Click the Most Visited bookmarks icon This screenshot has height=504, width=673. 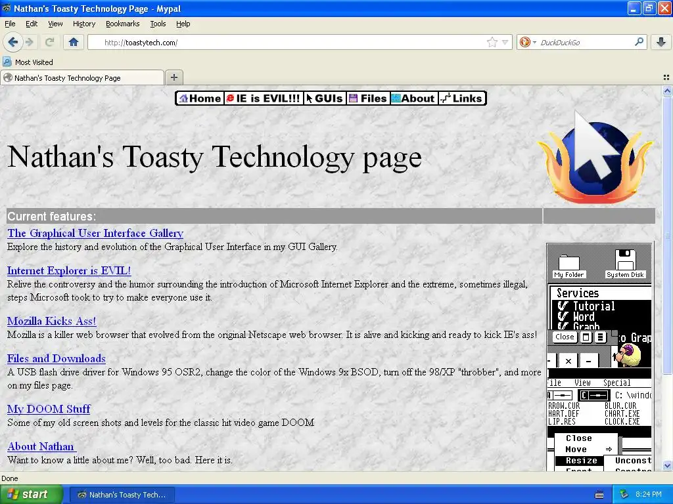point(7,62)
